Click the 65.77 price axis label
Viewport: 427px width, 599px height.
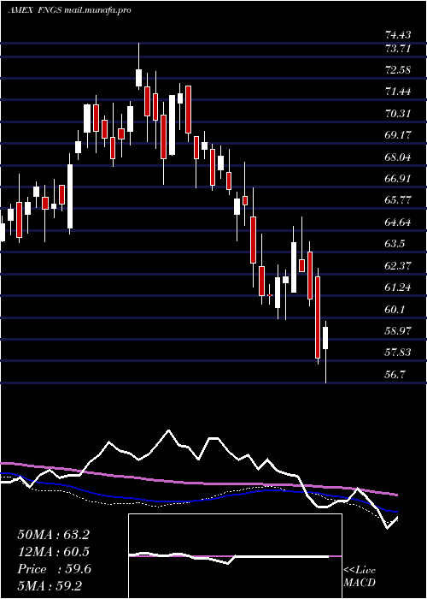398,200
